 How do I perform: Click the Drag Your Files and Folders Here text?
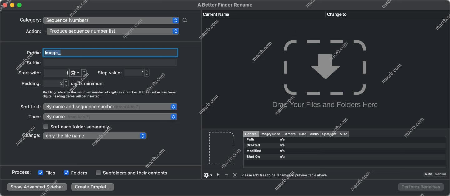(325, 105)
